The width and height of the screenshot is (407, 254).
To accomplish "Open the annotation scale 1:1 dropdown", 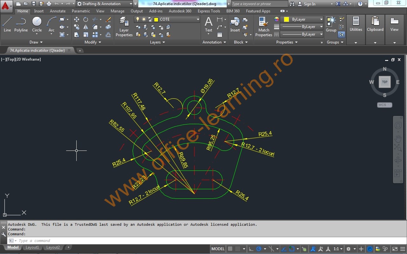I will coord(338,249).
